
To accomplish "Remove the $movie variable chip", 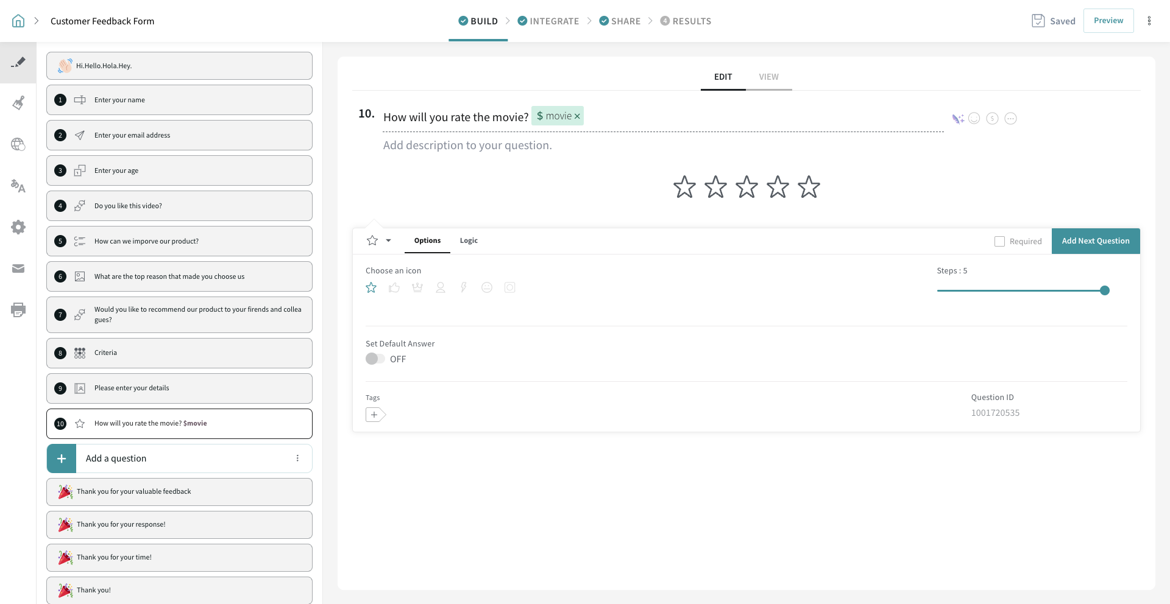I will click(x=577, y=116).
